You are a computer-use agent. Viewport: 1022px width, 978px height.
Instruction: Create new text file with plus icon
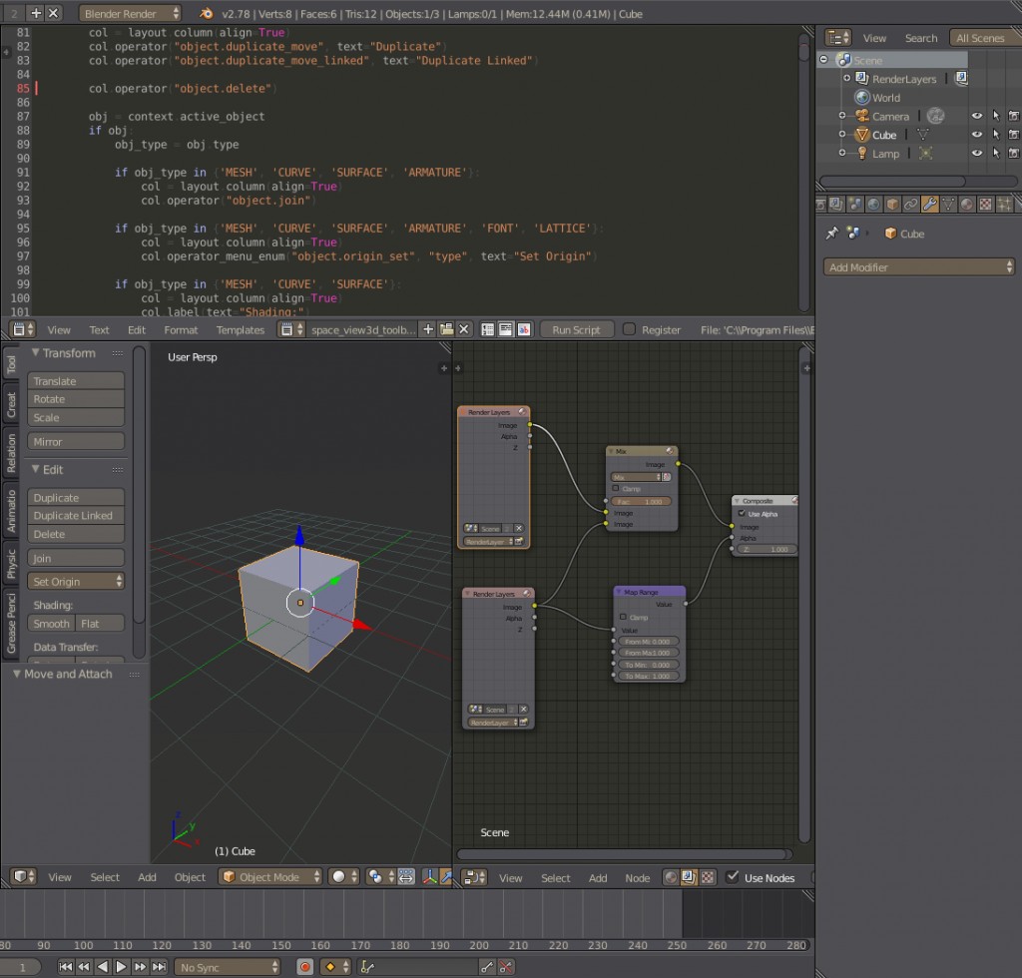point(427,329)
